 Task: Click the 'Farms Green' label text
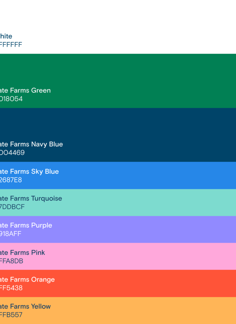coord(30,90)
